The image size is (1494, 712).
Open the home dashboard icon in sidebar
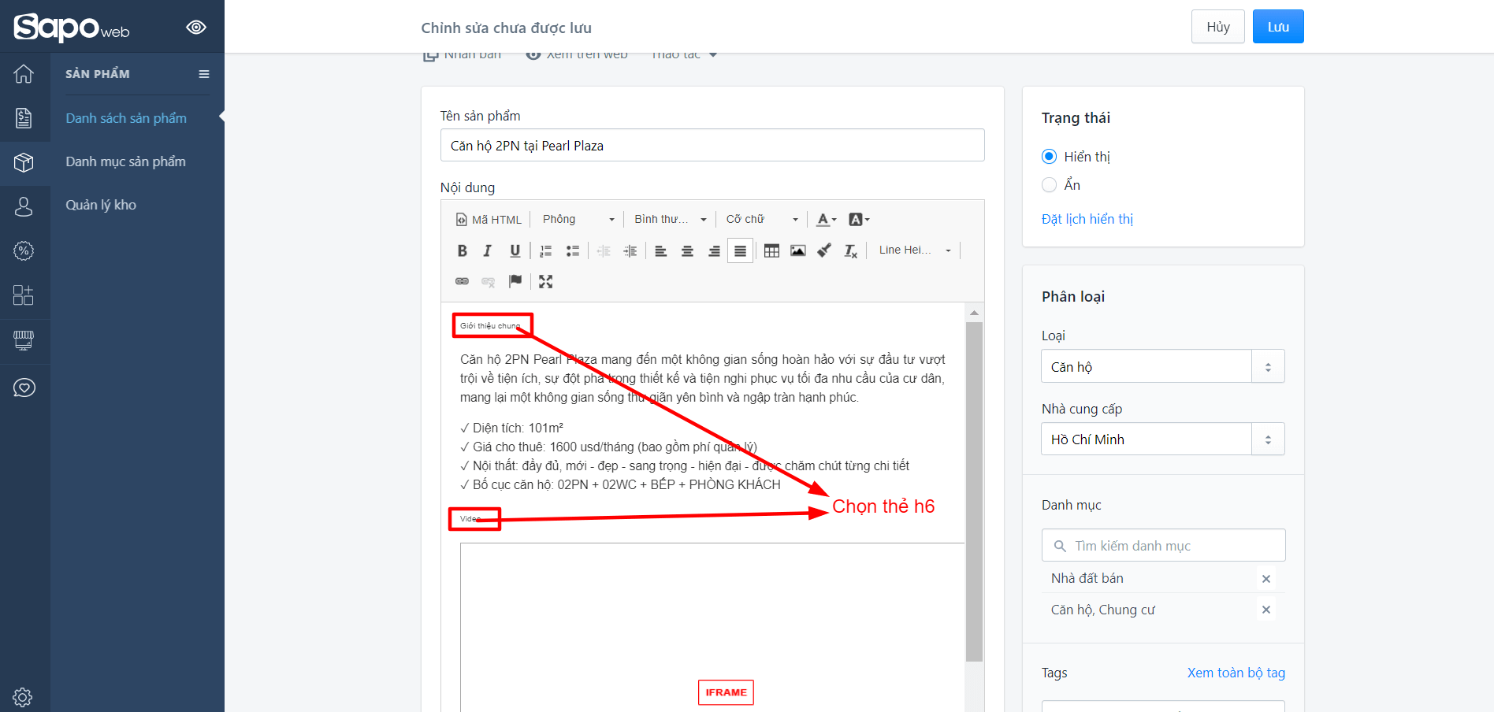(24, 73)
